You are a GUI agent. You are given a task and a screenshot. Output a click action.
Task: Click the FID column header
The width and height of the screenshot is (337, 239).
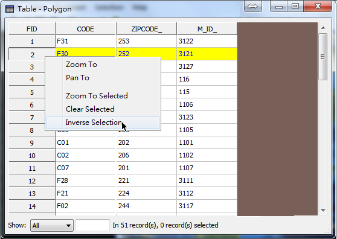click(32, 29)
